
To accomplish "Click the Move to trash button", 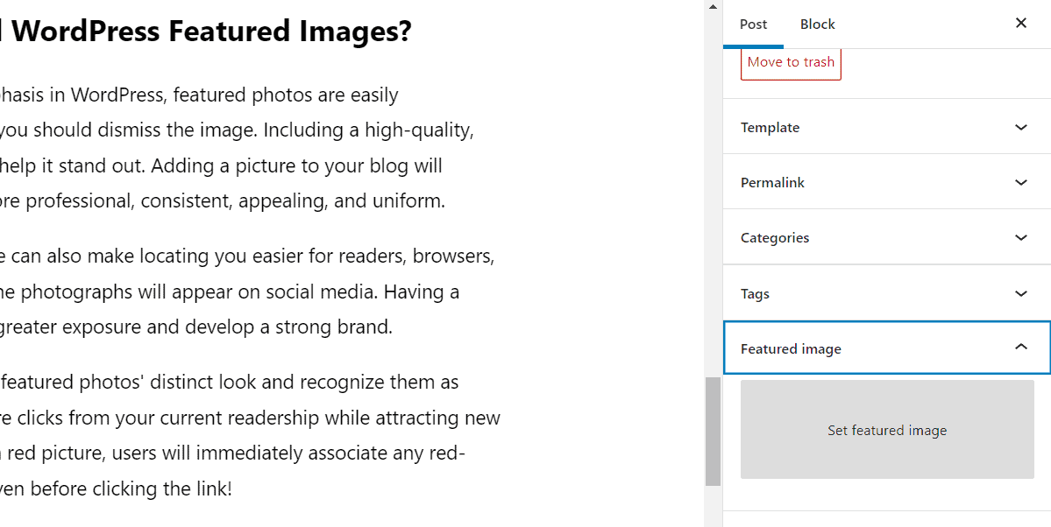I will (791, 62).
